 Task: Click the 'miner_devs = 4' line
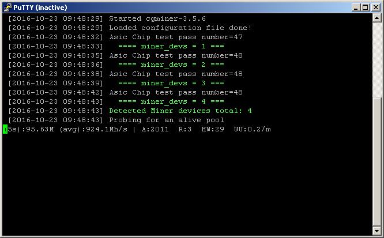pyautogui.click(x=171, y=101)
